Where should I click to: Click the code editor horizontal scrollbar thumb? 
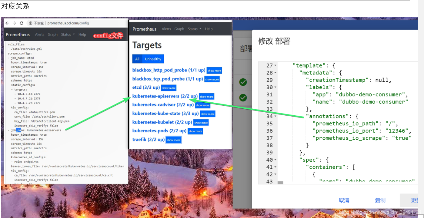(x=280, y=183)
